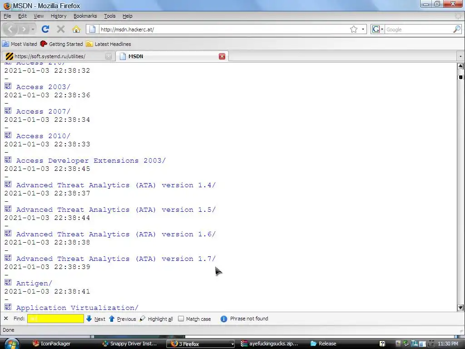Open Advanced Threat Analytics version 1.7/ link

click(116, 259)
